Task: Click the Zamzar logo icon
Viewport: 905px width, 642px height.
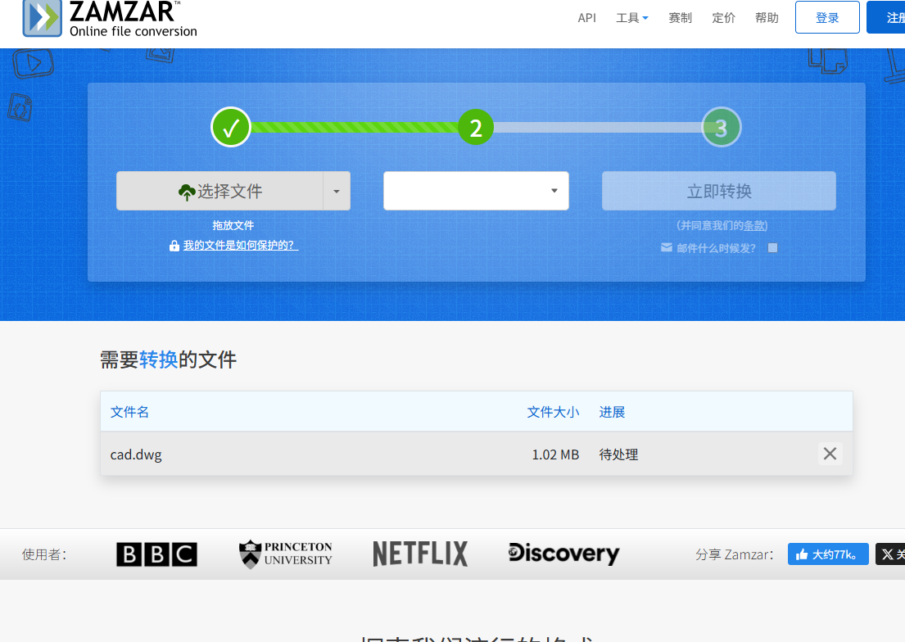Action: pos(42,17)
